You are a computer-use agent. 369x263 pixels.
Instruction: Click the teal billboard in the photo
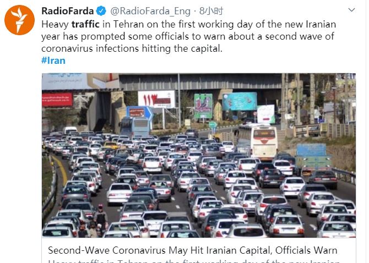point(240,101)
